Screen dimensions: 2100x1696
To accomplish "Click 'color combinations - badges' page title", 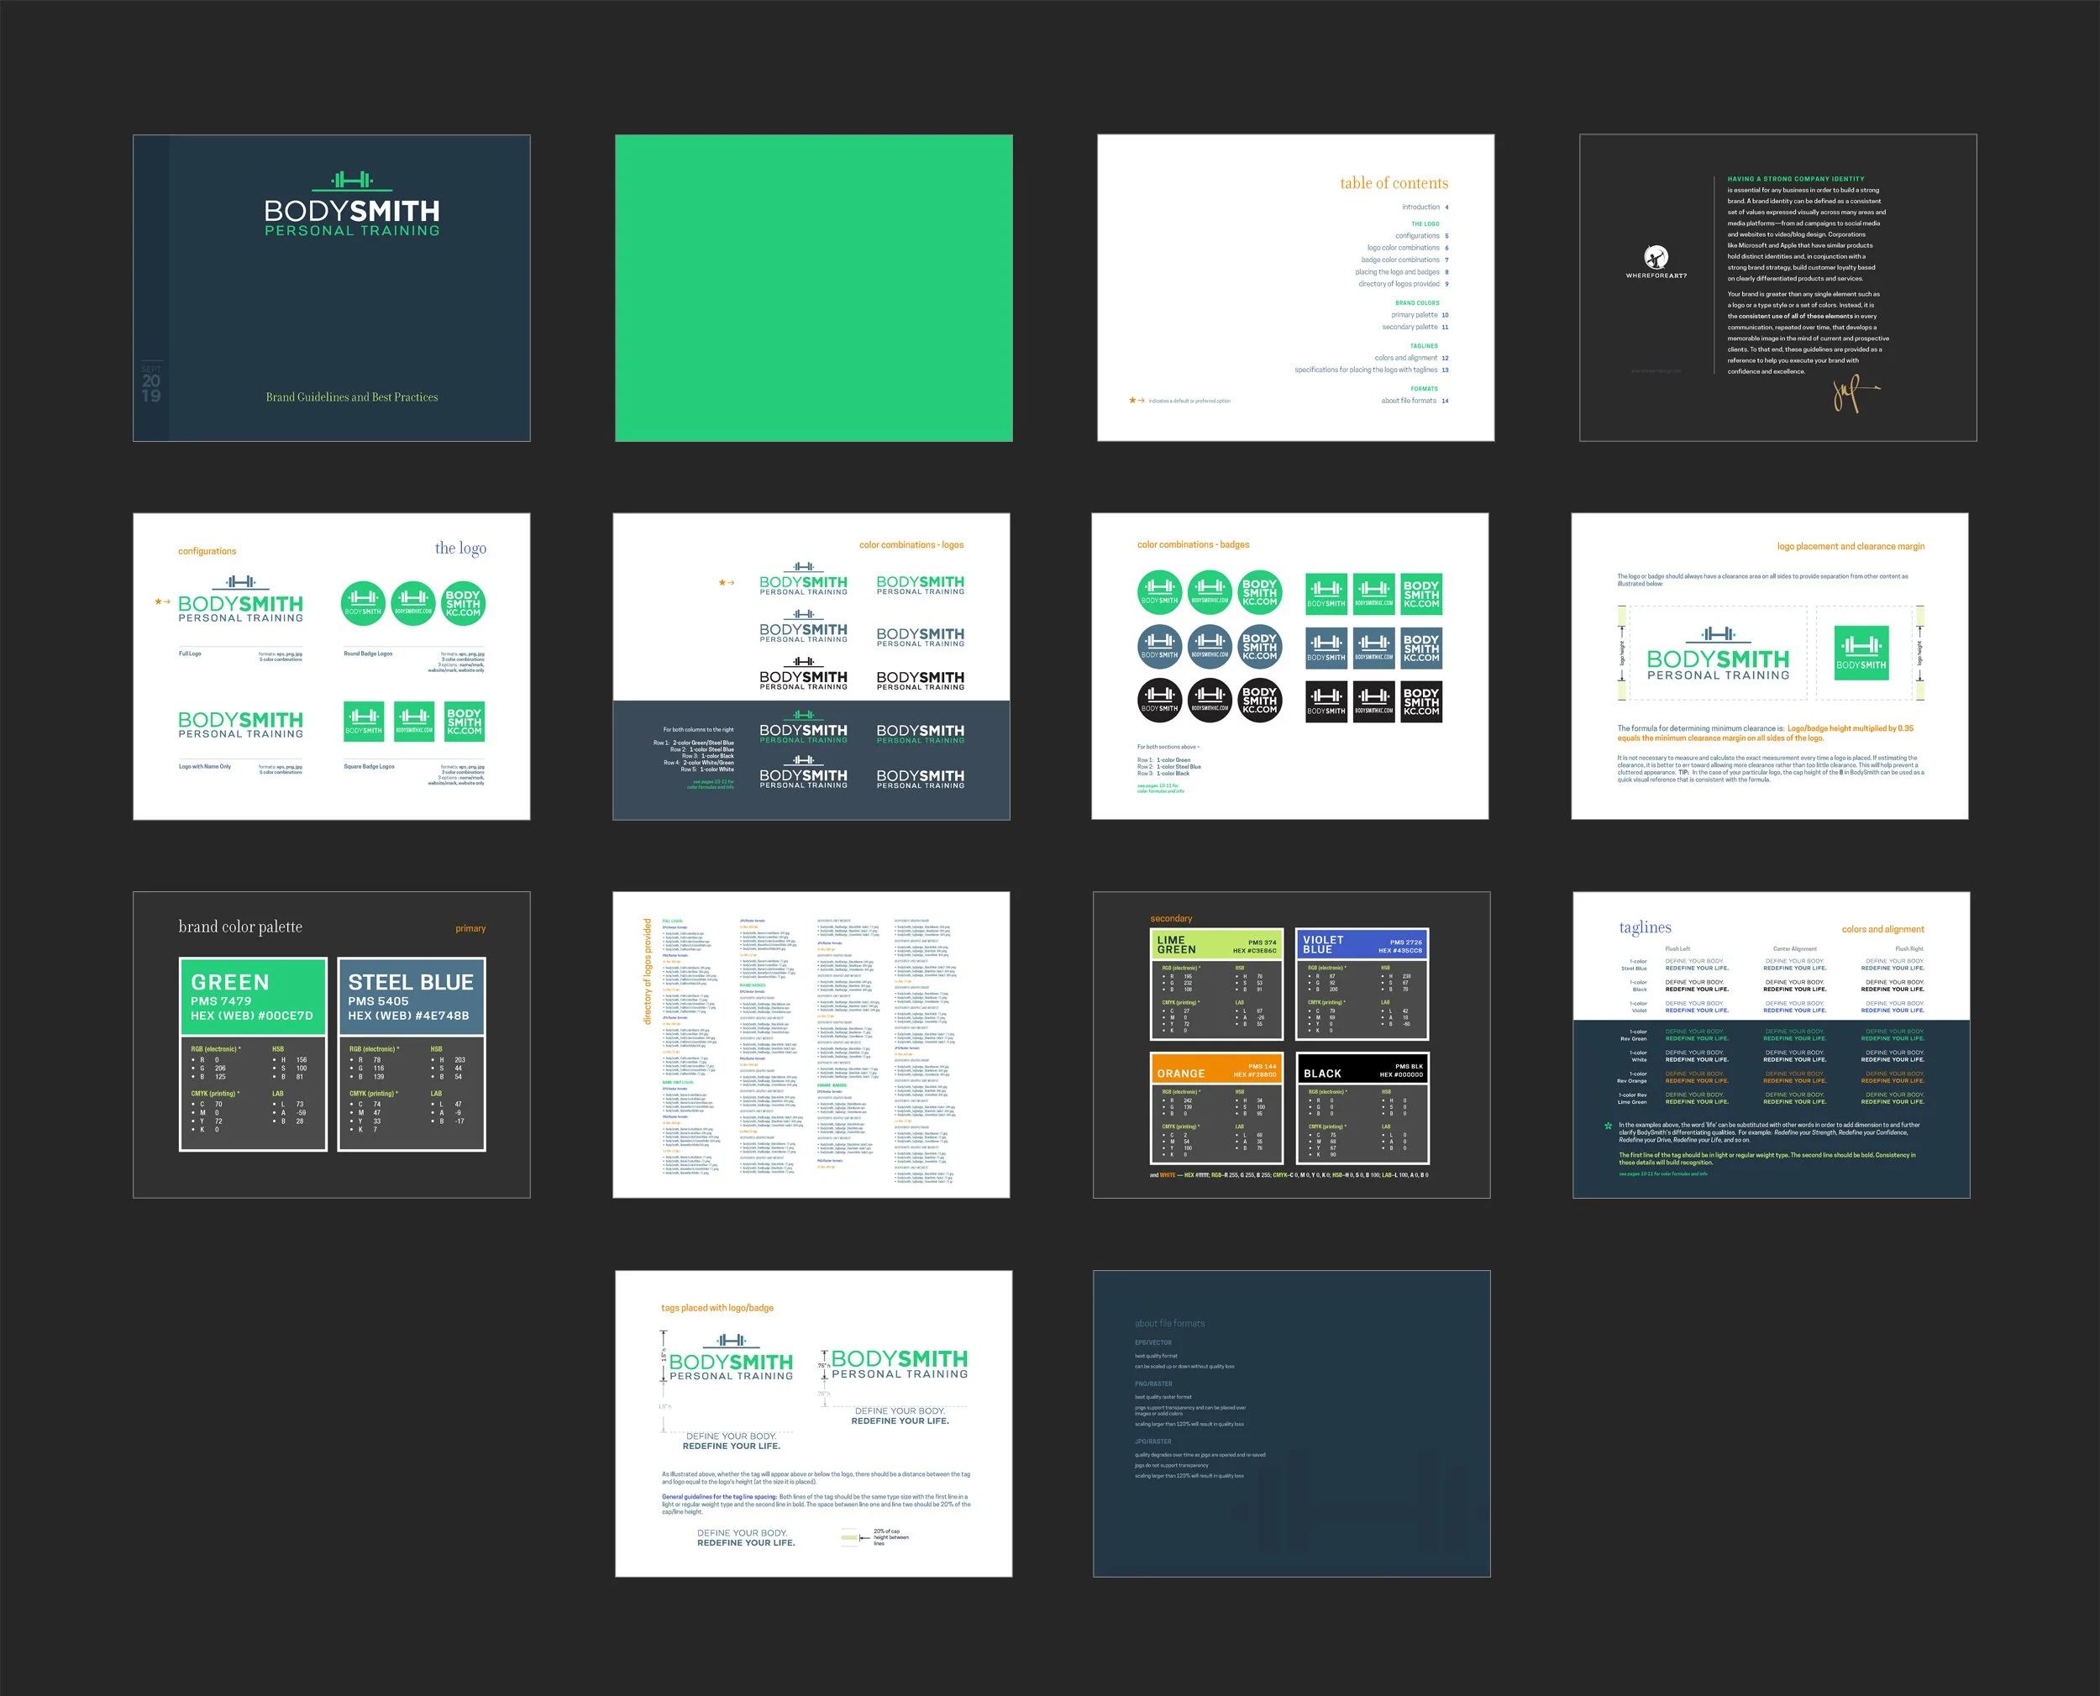I will click(1193, 545).
